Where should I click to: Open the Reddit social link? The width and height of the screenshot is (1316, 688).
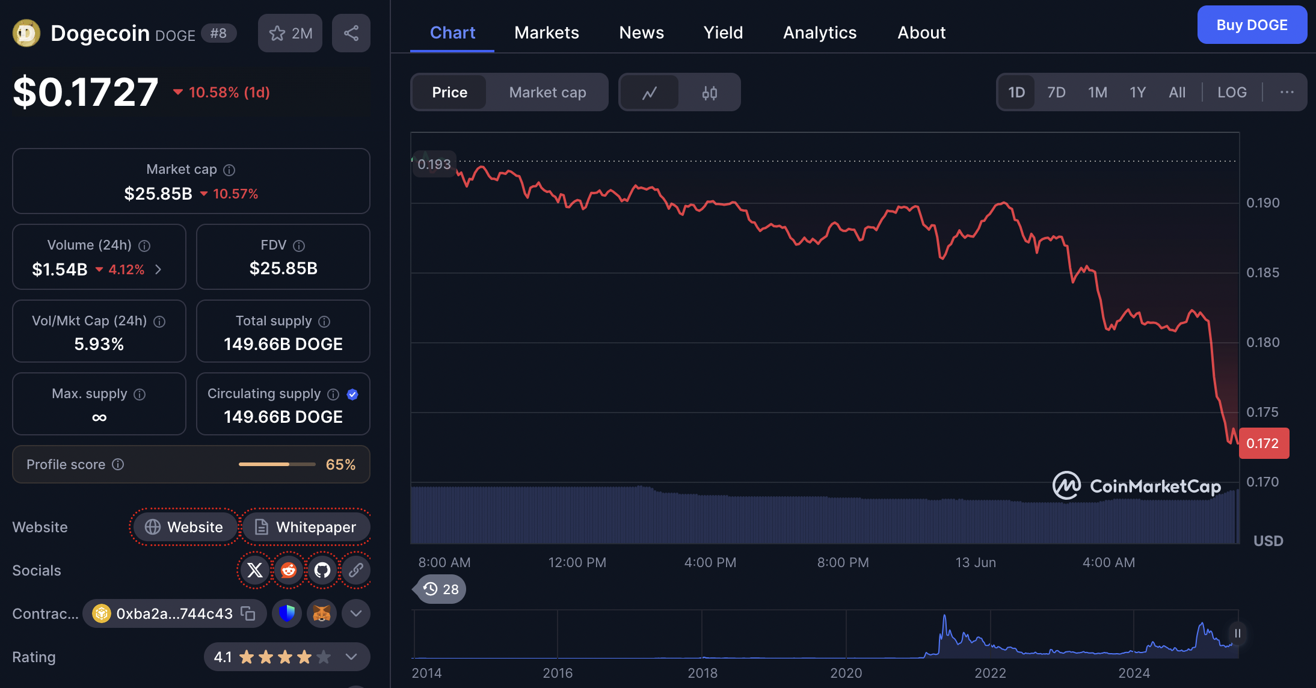point(289,570)
